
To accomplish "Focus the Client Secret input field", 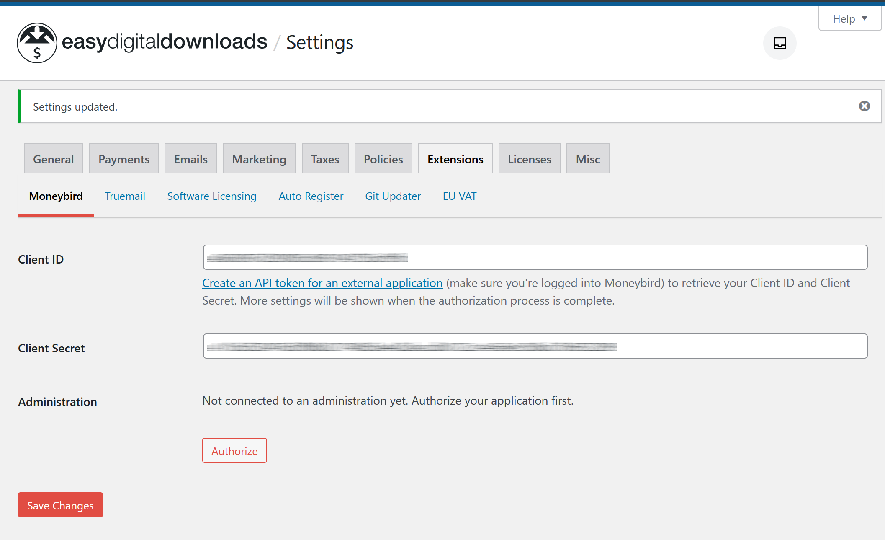I will coord(535,346).
